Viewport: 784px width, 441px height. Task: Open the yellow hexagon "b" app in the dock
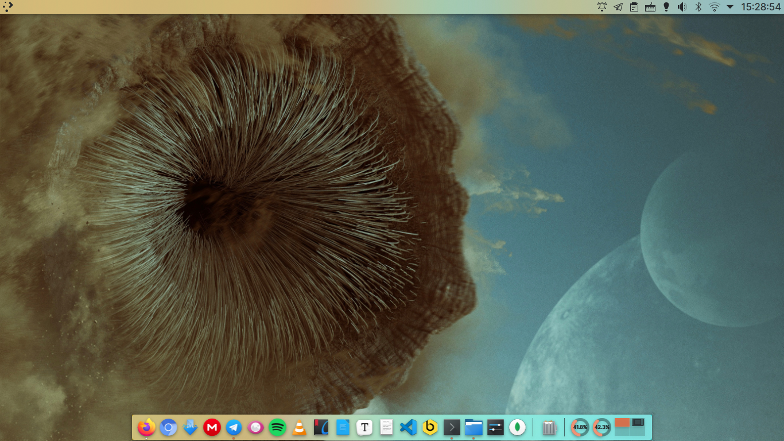pyautogui.click(x=430, y=427)
